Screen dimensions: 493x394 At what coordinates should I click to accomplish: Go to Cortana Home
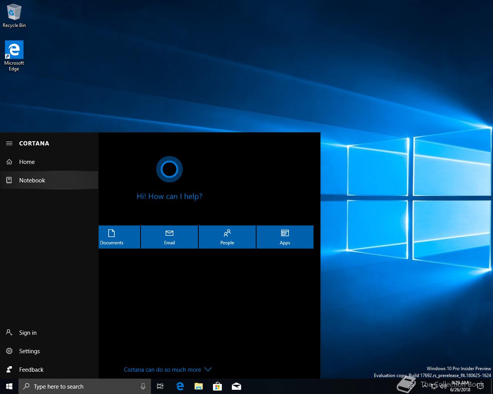pyautogui.click(x=49, y=162)
